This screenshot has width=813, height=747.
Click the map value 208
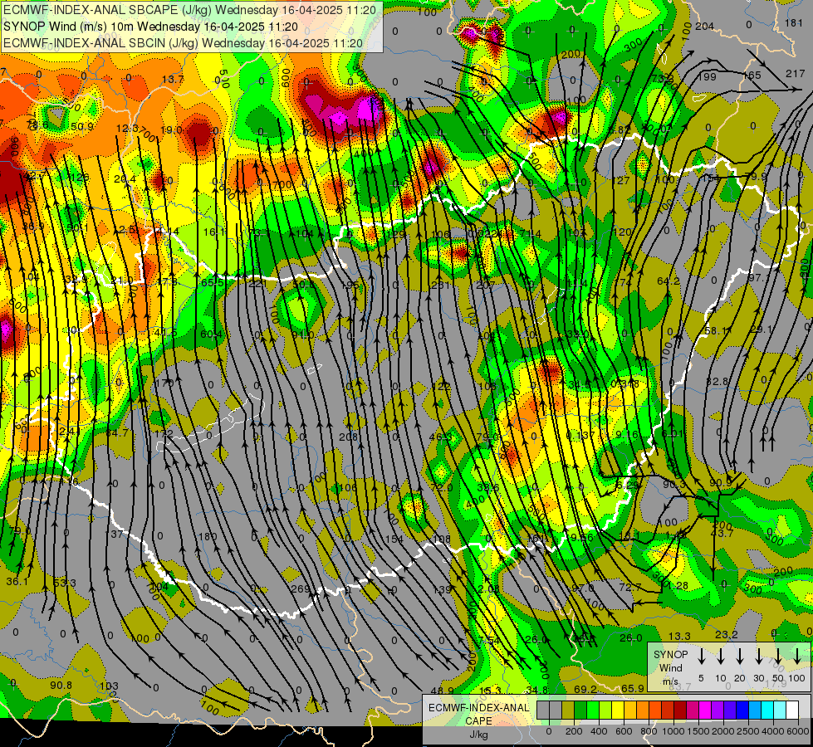(349, 437)
